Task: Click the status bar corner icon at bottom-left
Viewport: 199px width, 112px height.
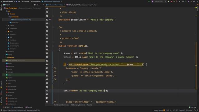Action: pos(1,110)
